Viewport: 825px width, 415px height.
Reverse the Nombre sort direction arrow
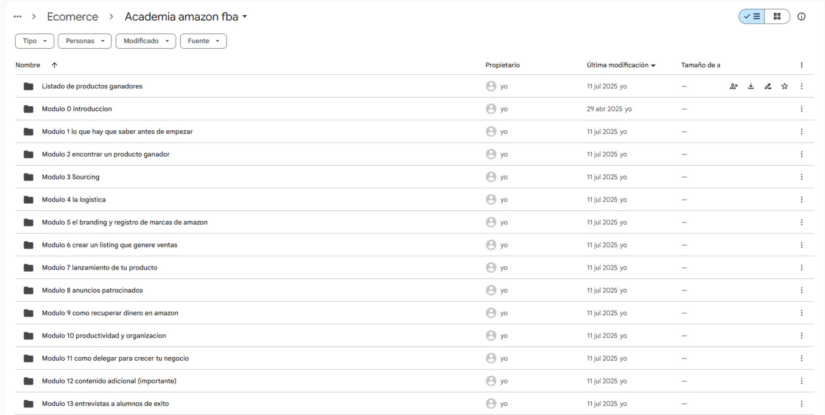pyautogui.click(x=54, y=65)
